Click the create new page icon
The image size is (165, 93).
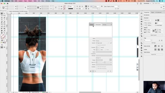coord(159,40)
